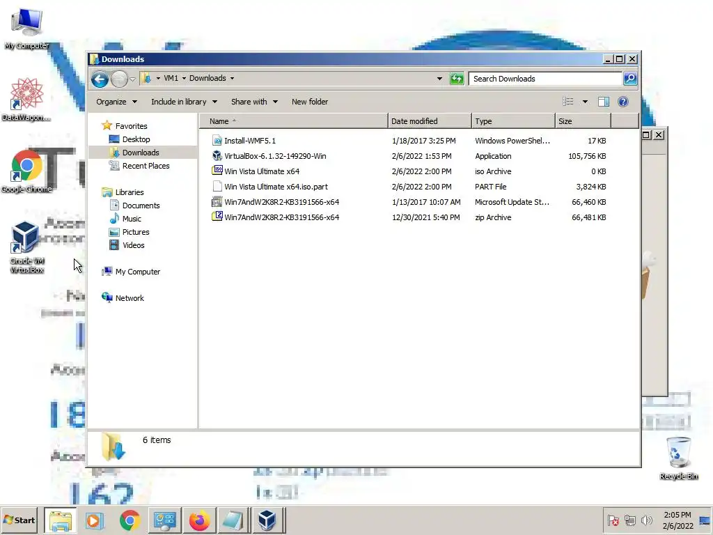Click Downloads in the address breadcrumb
Screen dimensions: 713x535
click(207, 78)
